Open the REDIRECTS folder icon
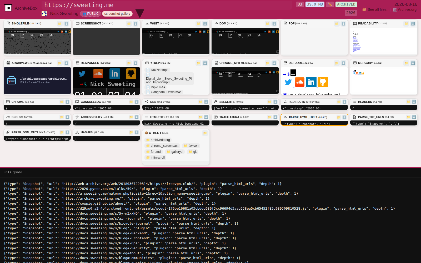The height and width of the screenshot is (263, 421). [339, 102]
